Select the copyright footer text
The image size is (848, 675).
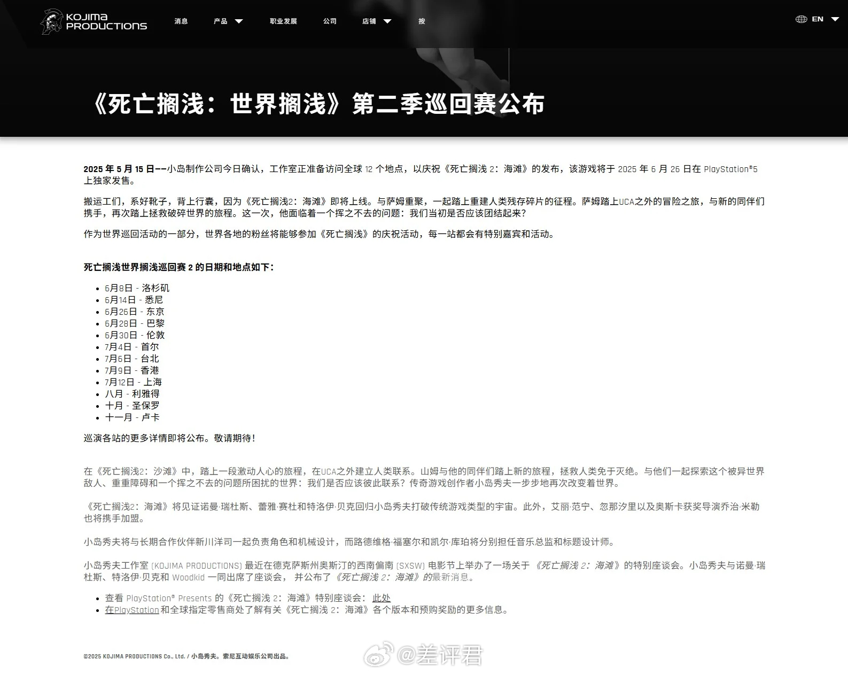coord(187,656)
